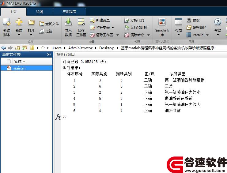Click the 分析代码 analyze code icon
227x173 pixels.
click(x=127, y=20)
